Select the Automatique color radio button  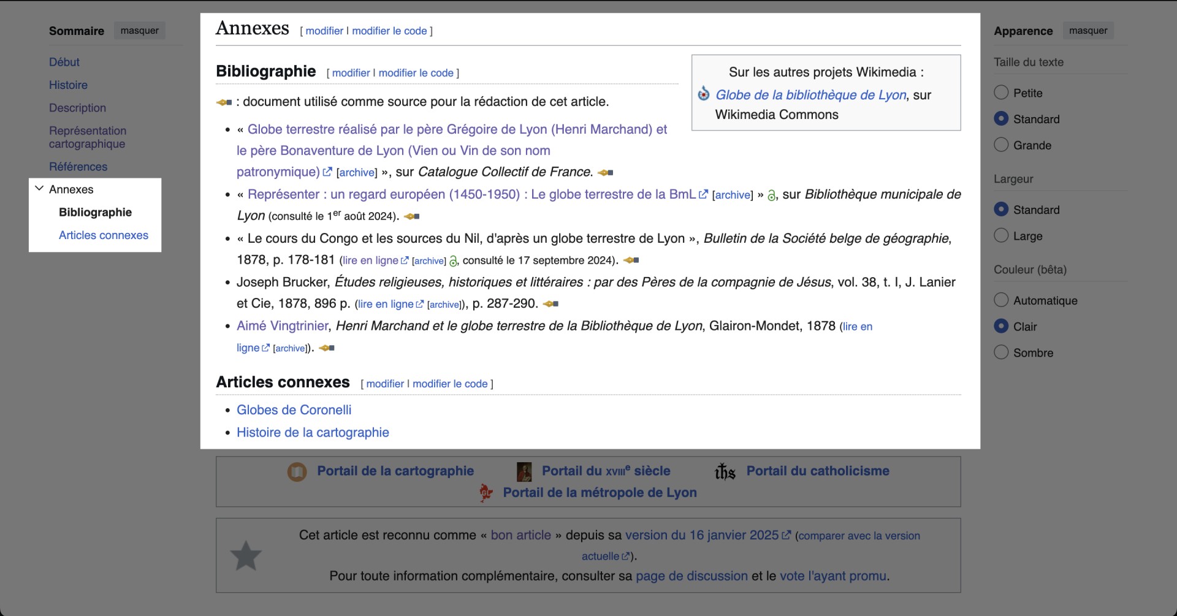1001,300
